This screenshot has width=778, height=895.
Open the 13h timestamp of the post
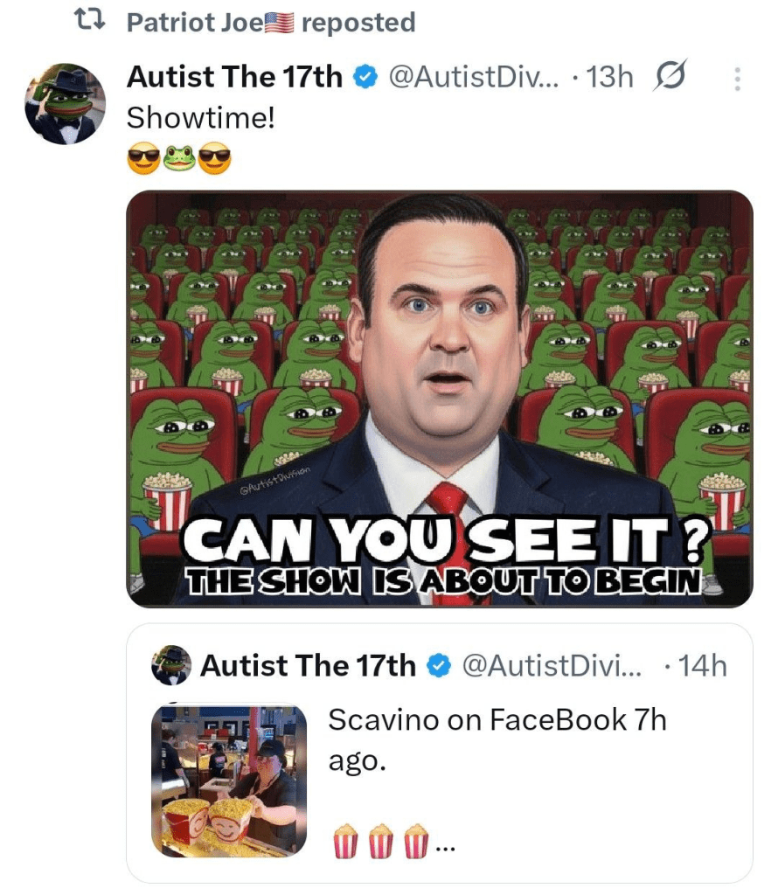click(x=610, y=78)
